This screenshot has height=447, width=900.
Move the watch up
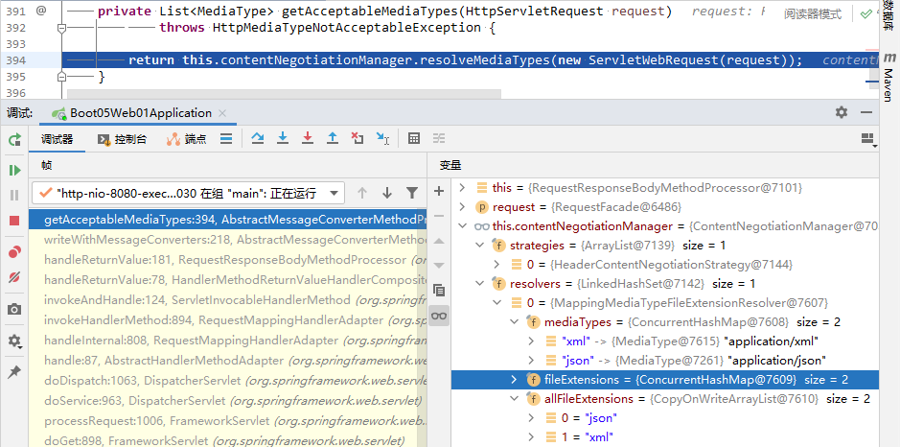tap(439, 241)
